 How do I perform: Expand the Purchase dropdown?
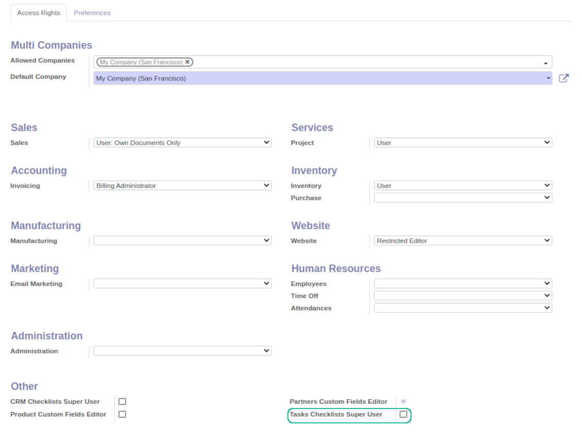point(463,198)
